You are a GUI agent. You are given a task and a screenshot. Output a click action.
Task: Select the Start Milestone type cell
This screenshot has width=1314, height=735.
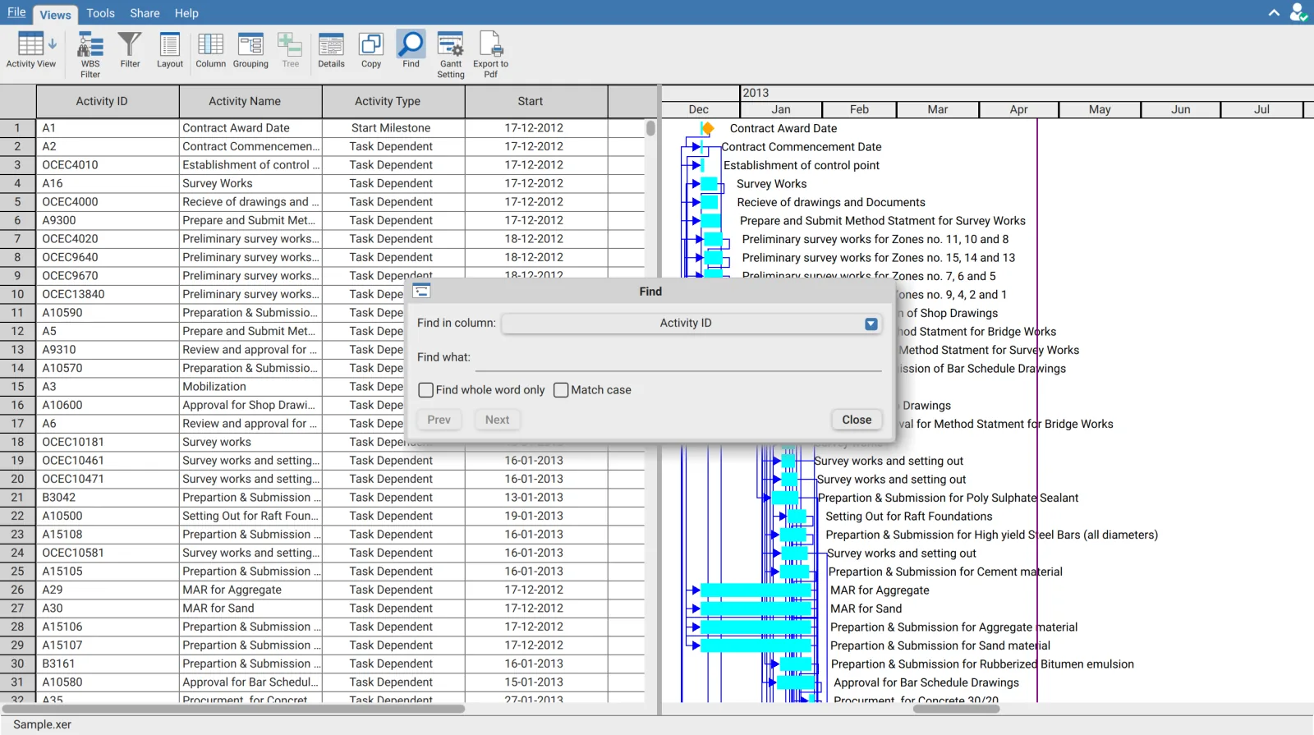pos(393,128)
